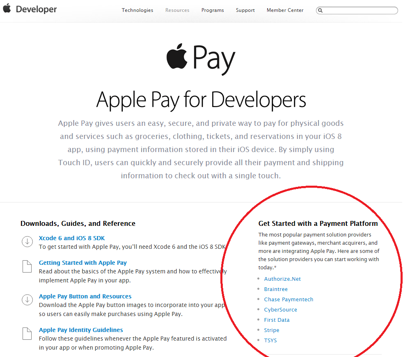Open Getting Started with Apple Pay link
Image resolution: width=403 pixels, height=357 pixels.
[83, 263]
